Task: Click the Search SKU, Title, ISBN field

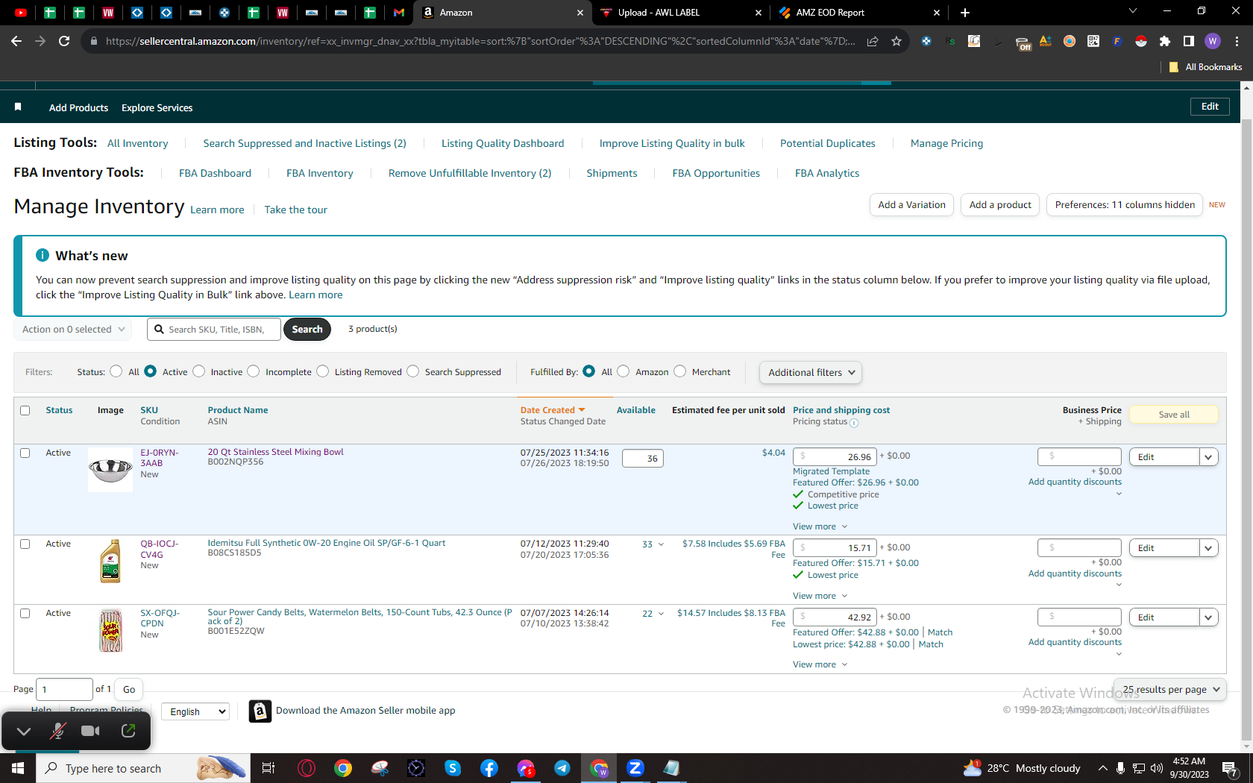Action: 215,330
